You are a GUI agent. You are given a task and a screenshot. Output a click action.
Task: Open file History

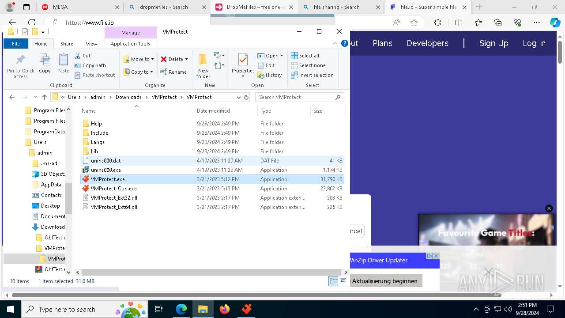(270, 75)
